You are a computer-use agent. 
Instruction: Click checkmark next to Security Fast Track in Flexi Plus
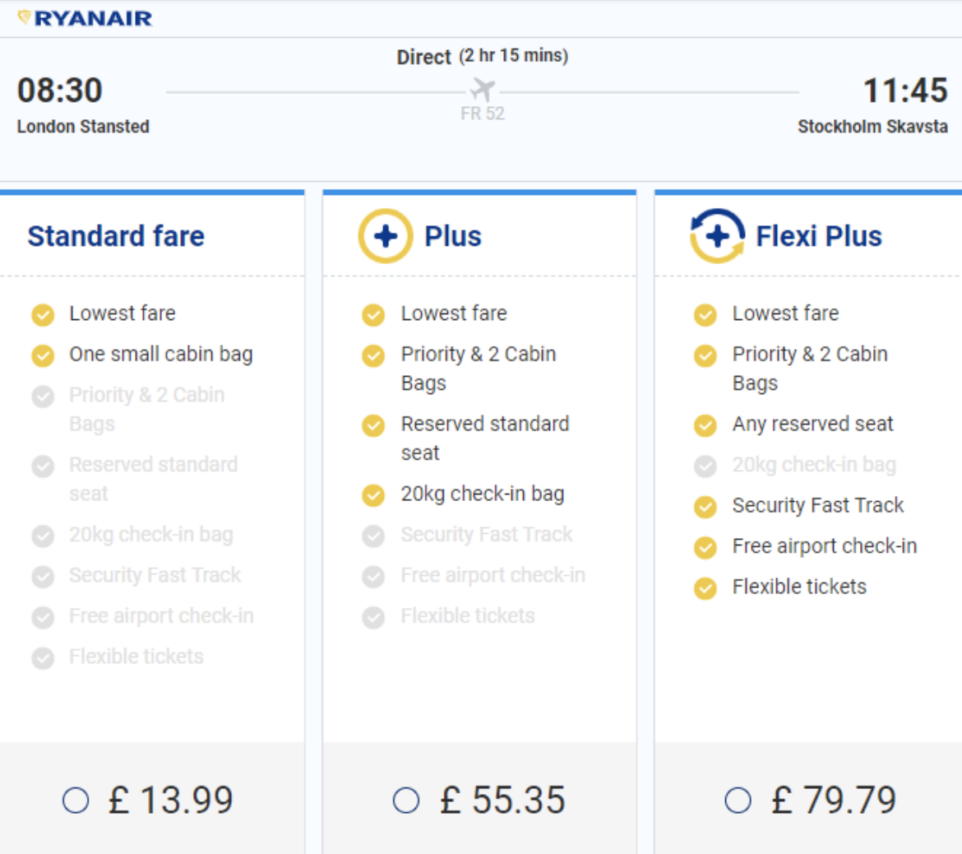point(705,506)
